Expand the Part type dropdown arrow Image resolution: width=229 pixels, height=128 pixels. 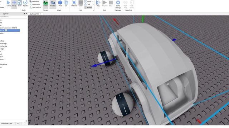pyautogui.click(x=60, y=8)
